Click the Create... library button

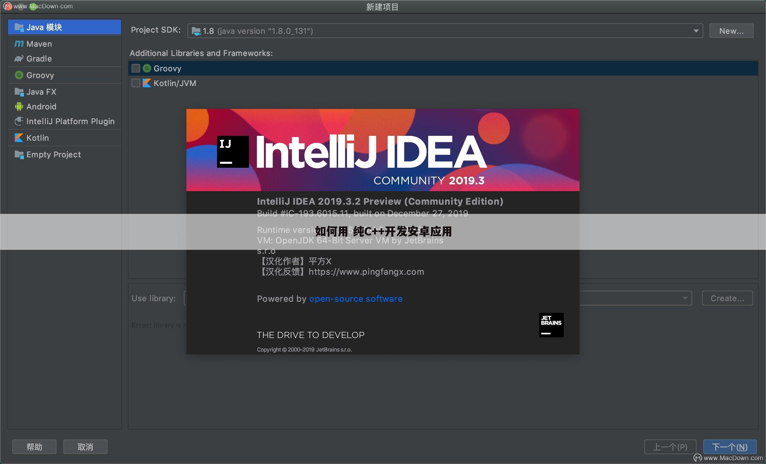pos(727,298)
